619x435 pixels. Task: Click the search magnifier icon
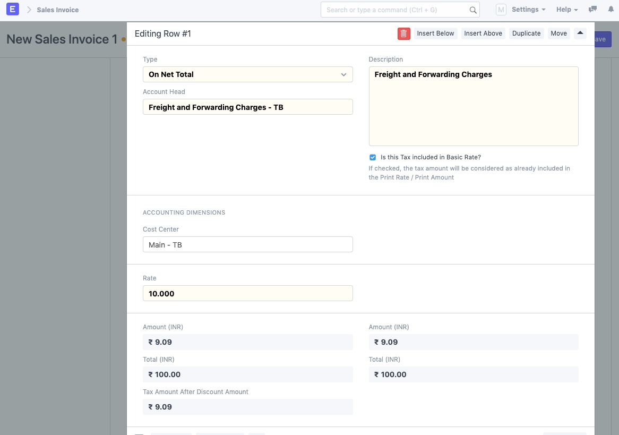pos(472,10)
